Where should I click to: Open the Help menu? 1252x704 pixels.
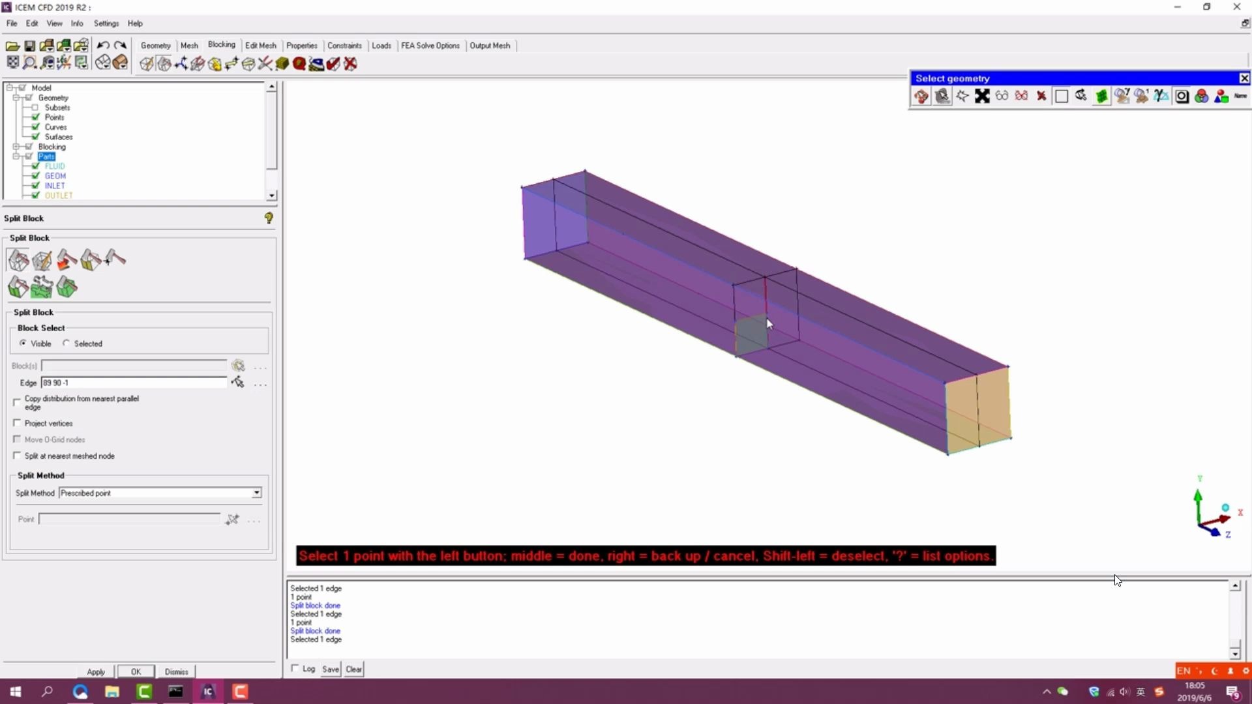135,23
